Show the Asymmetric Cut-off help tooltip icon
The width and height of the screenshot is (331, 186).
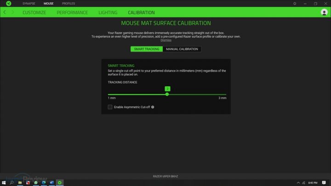click(x=153, y=107)
